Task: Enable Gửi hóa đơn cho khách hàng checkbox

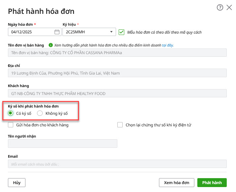Action: tap(11, 125)
